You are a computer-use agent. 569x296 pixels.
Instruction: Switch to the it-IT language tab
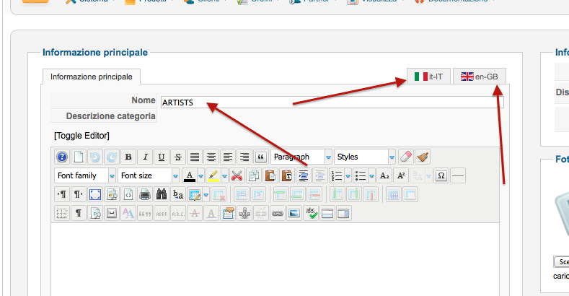coord(428,77)
